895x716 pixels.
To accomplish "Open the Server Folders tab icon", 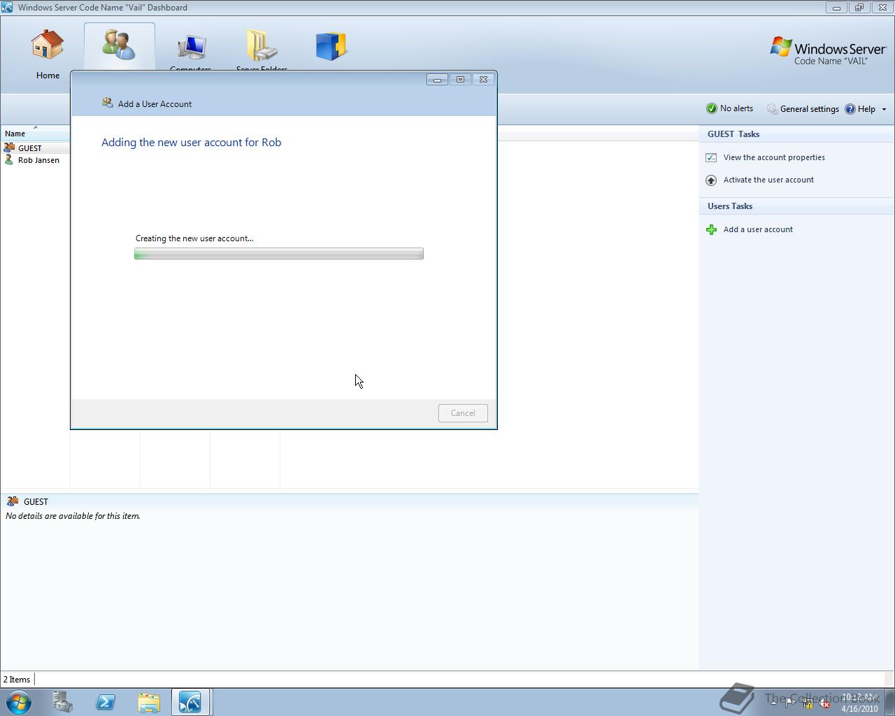I will point(262,45).
